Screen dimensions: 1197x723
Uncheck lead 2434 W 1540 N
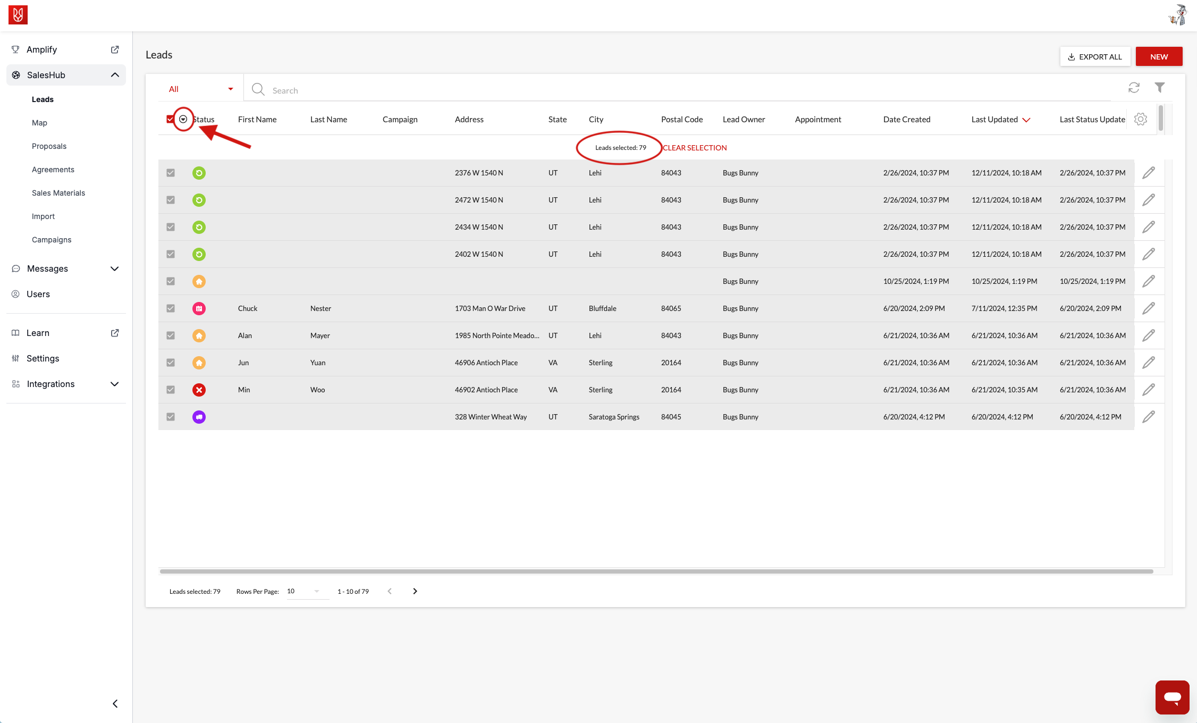coord(171,227)
